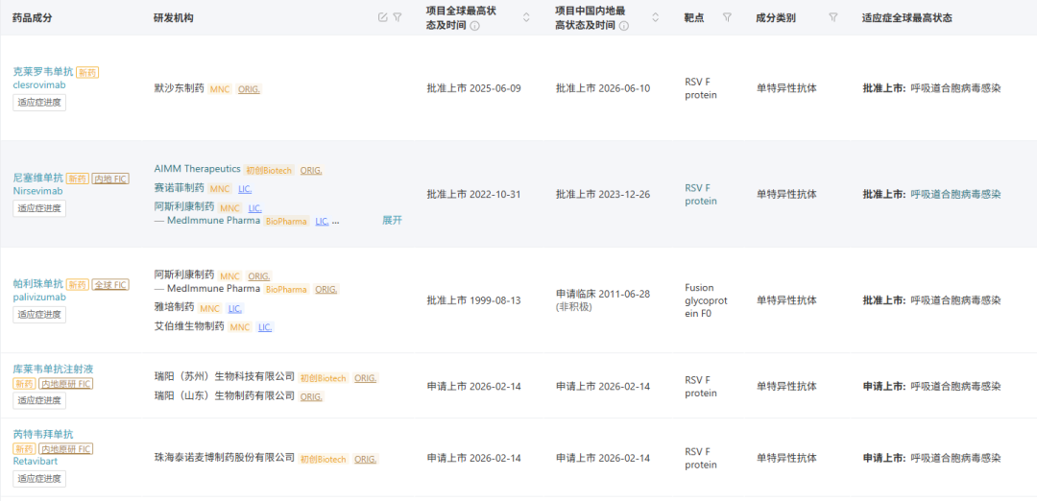The height and width of the screenshot is (501, 1037).
Task: Click LIC. tag beside 雅培制药
Action: tap(235, 309)
